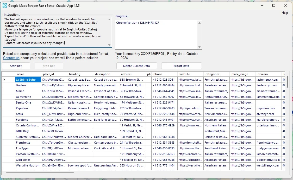
Task: Select the Little Italy name cell
Action: pos(28,131)
